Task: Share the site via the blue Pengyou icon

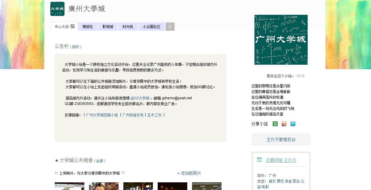Action: (293, 124)
